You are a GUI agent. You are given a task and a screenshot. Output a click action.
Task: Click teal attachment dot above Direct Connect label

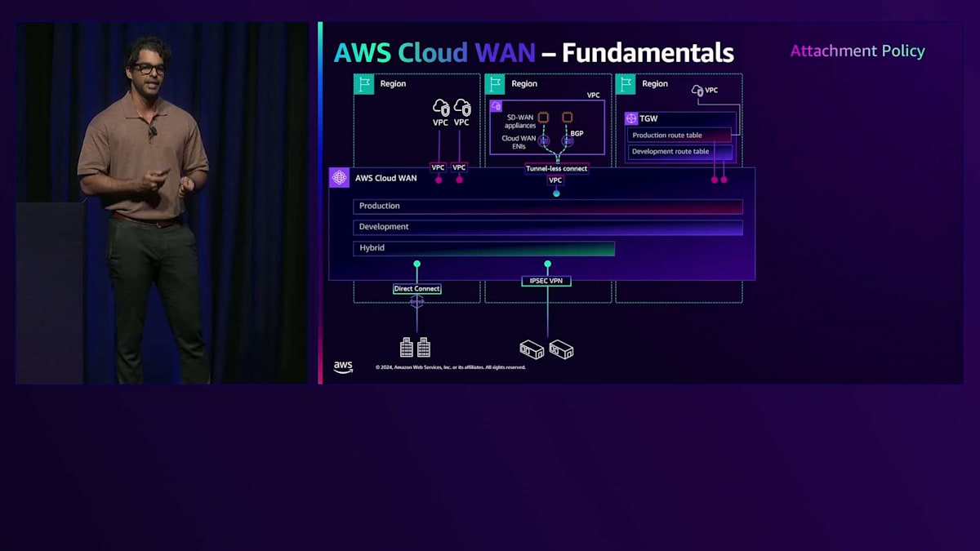(x=416, y=264)
